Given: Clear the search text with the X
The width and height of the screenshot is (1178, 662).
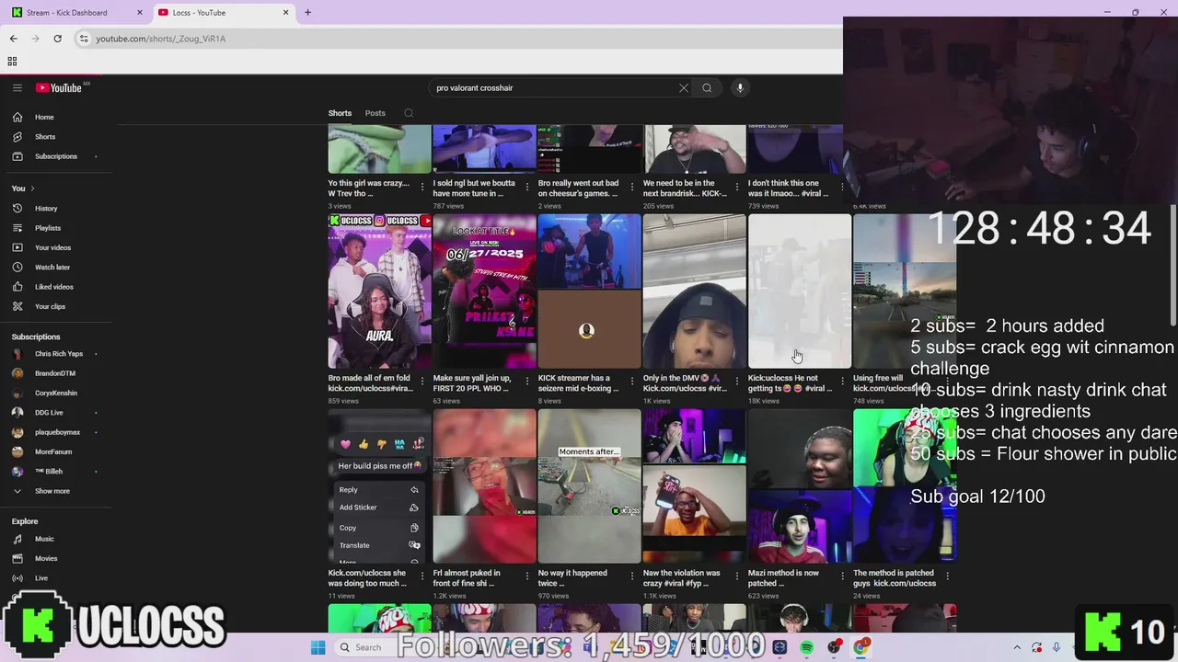Looking at the screenshot, I should click(683, 88).
